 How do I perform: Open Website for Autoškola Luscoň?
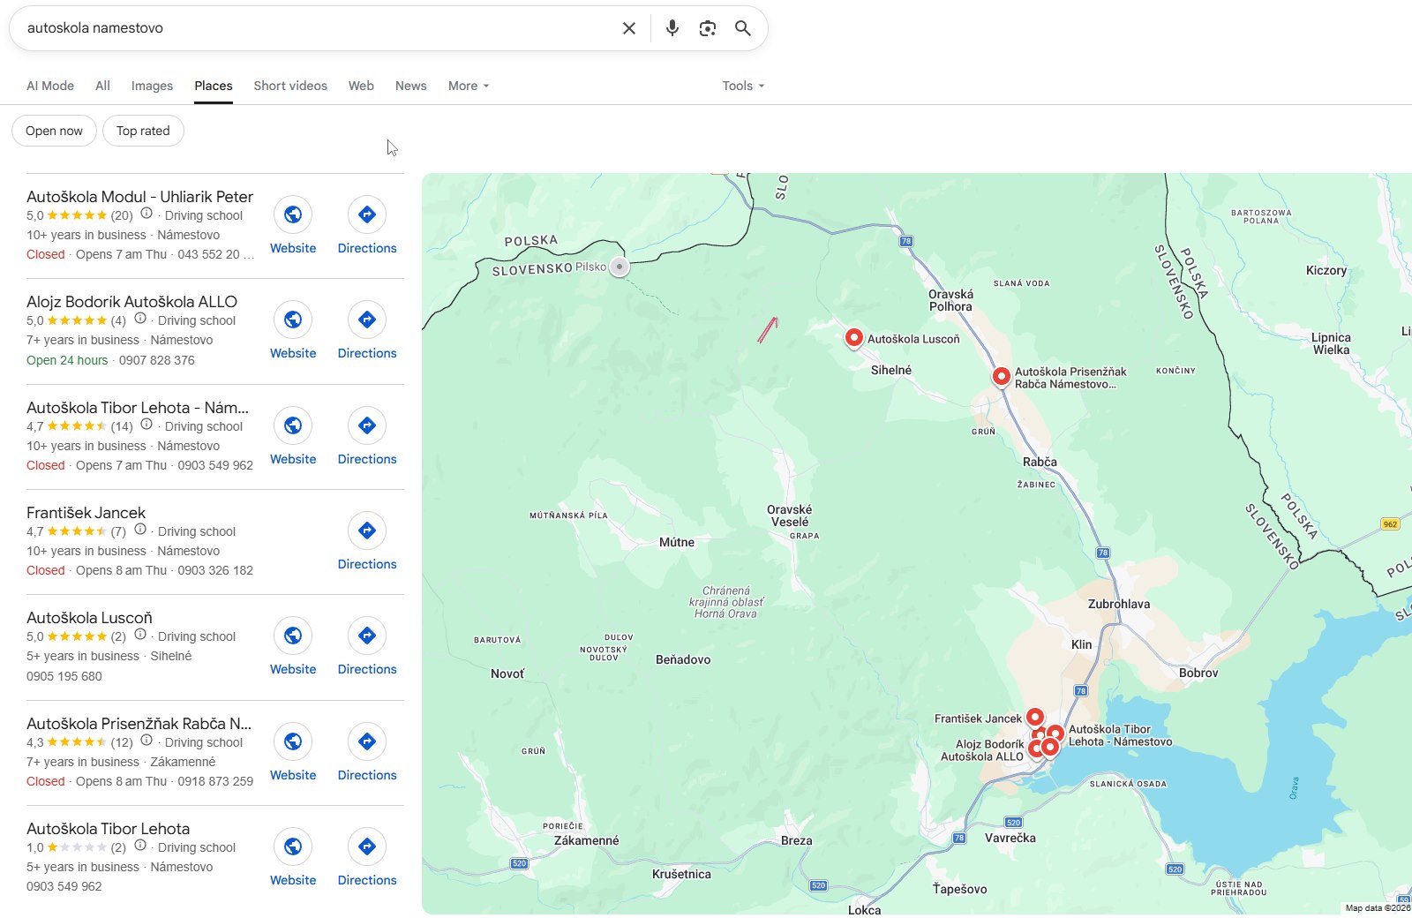coord(293,647)
